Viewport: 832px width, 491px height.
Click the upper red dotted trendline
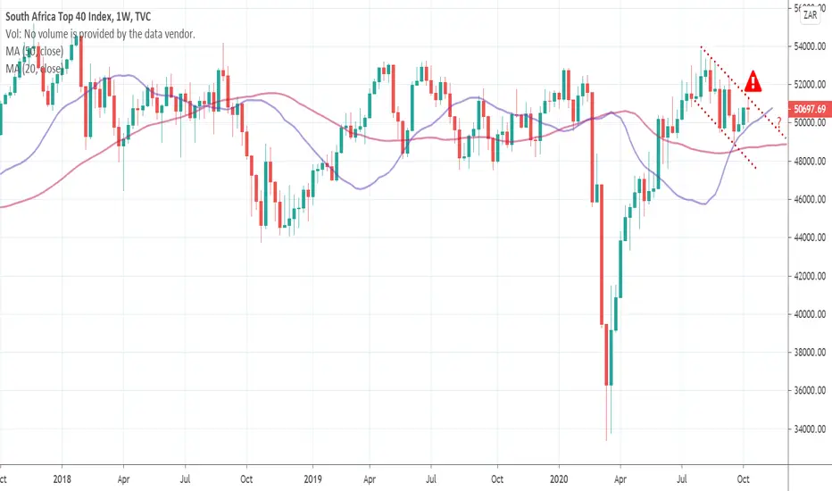(743, 91)
